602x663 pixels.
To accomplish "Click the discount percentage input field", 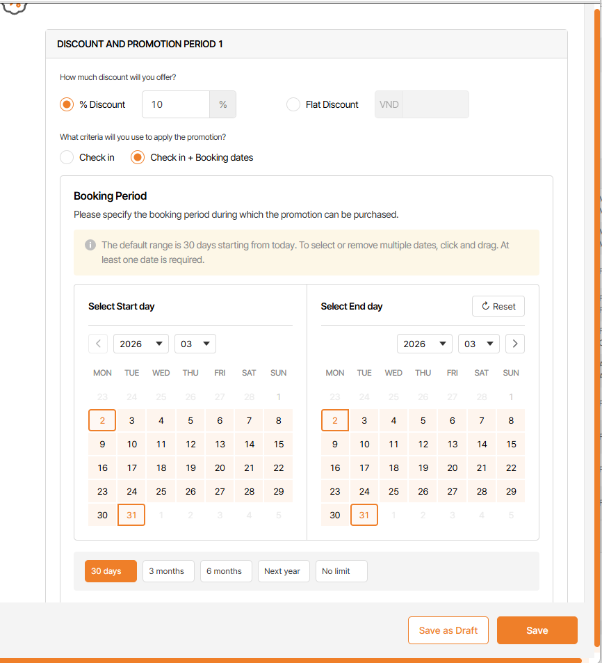I will (x=176, y=104).
